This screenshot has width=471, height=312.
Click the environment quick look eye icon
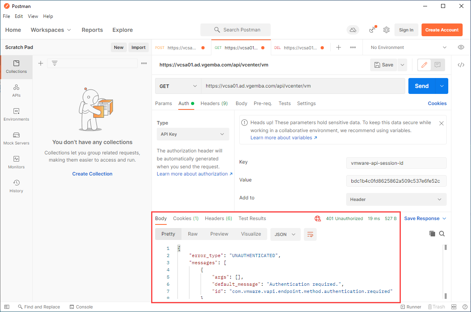(461, 47)
